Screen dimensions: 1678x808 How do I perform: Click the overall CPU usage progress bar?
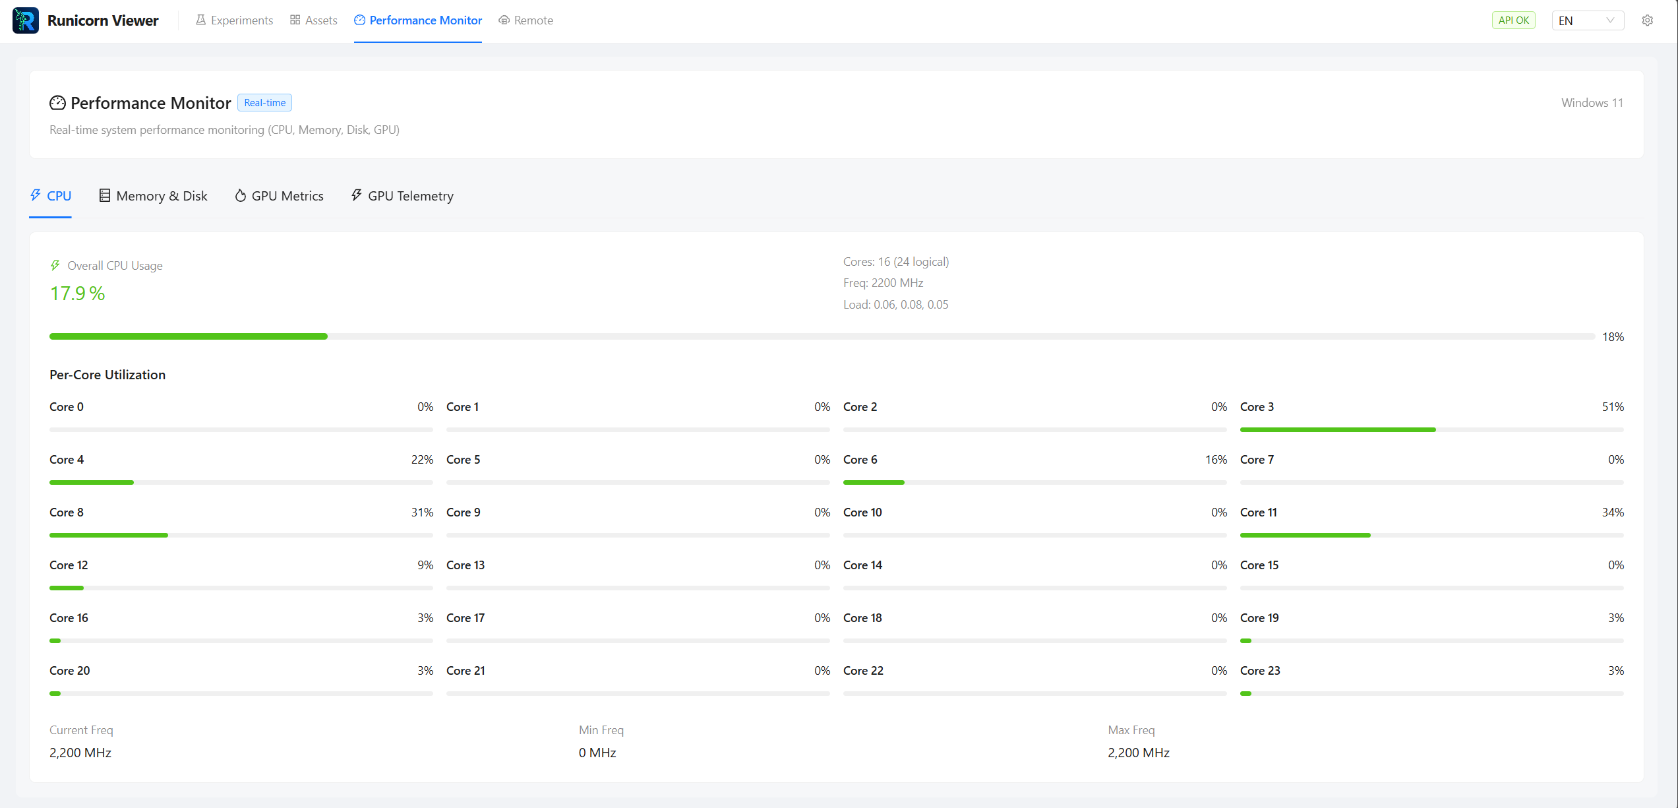pos(822,336)
